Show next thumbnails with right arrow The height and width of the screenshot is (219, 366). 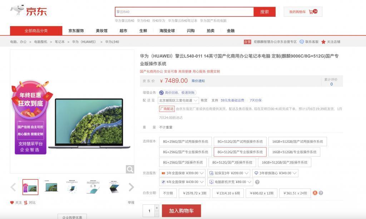pos(131,187)
